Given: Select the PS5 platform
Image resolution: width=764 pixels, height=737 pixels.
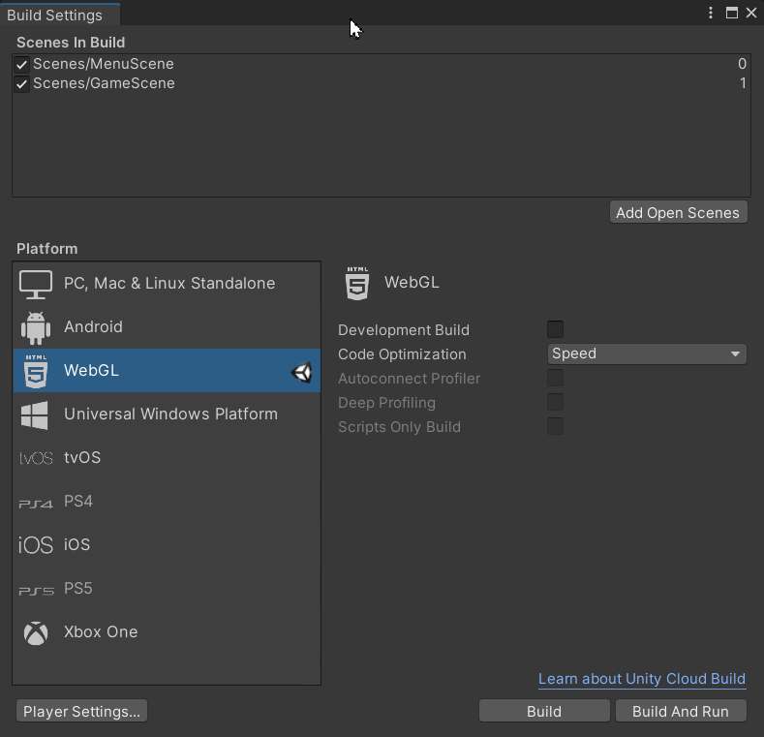Looking at the screenshot, I should click(167, 588).
